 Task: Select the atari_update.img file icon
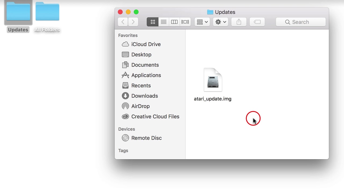click(213, 80)
